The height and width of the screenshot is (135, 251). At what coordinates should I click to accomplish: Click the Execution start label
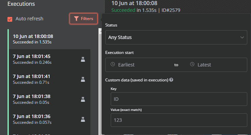click(120, 53)
